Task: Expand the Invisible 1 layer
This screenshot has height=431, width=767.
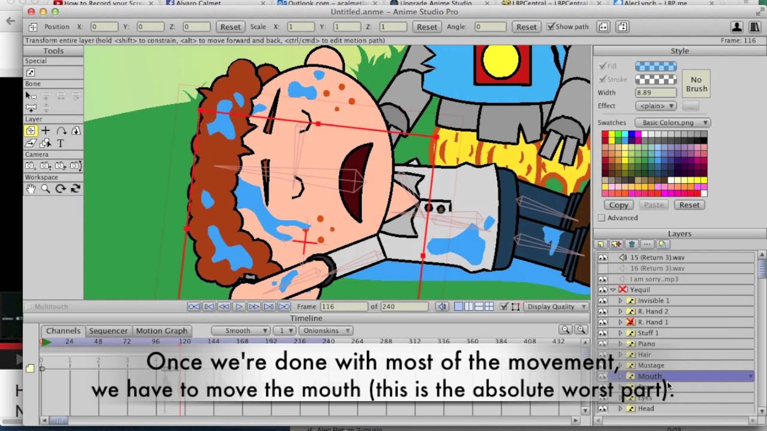Action: tap(620, 301)
